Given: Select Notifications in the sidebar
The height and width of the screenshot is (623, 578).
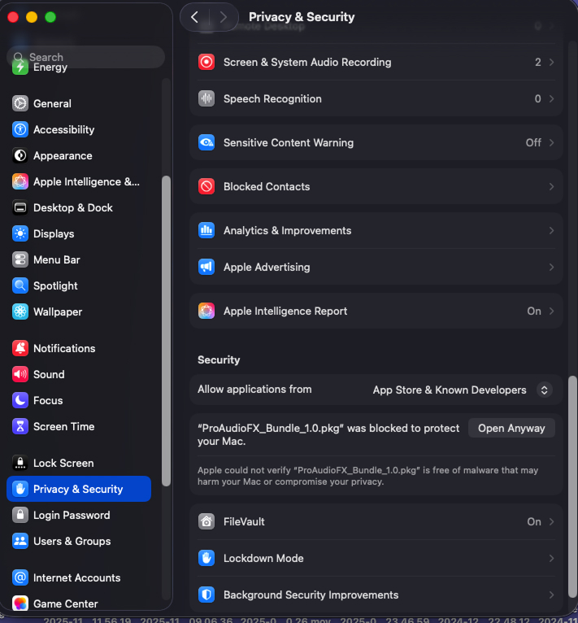Looking at the screenshot, I should pyautogui.click(x=64, y=349).
